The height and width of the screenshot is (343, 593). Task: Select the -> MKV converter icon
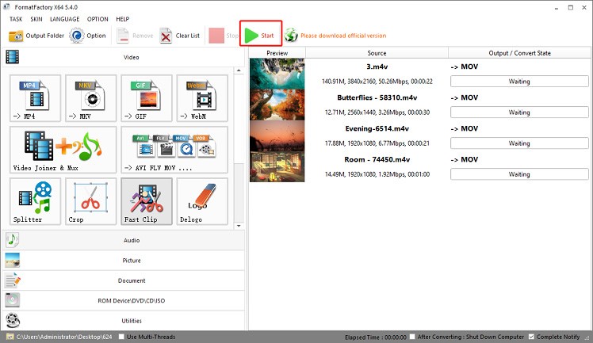(90, 98)
